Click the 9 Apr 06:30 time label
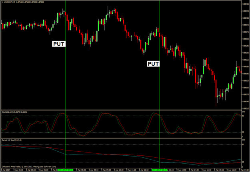Screen dimensions: 250x172 (43, 170)
